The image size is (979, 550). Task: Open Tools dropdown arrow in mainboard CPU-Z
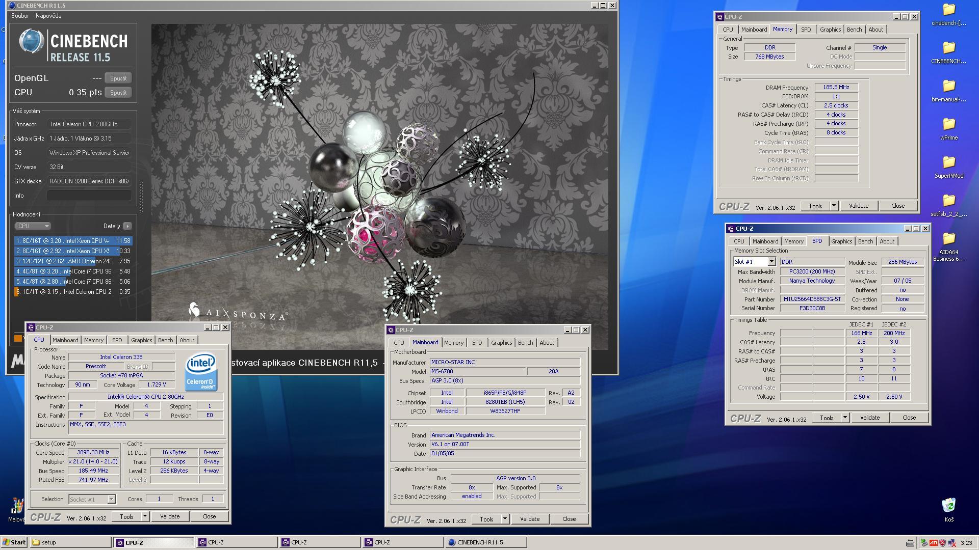tap(505, 519)
